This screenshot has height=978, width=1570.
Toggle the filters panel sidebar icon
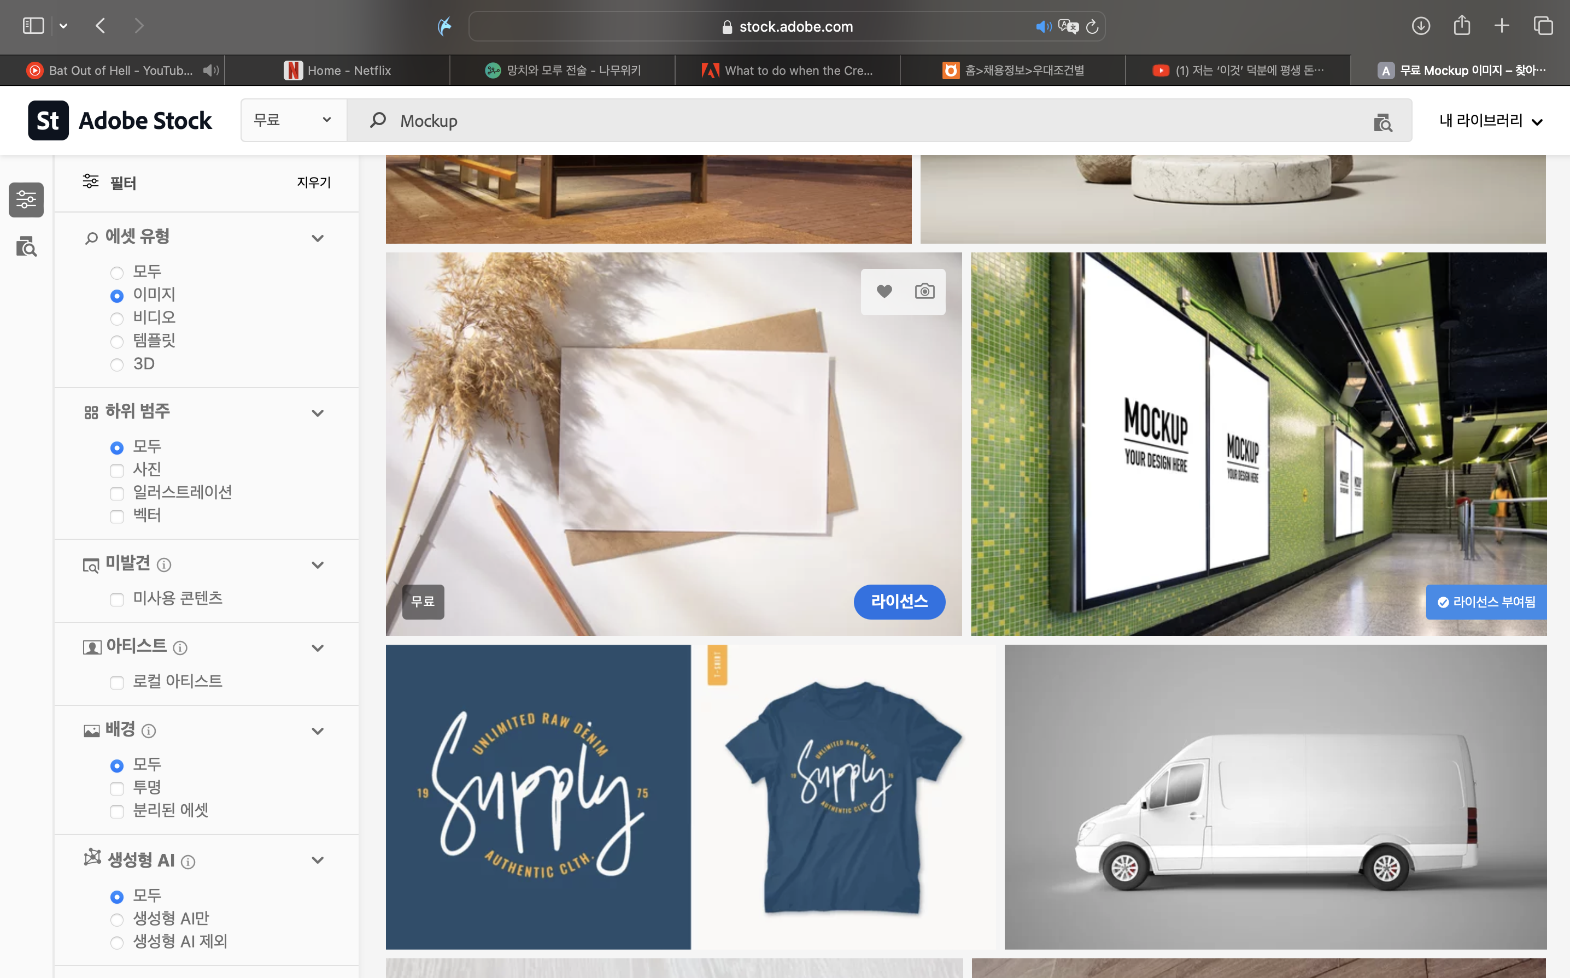click(27, 199)
